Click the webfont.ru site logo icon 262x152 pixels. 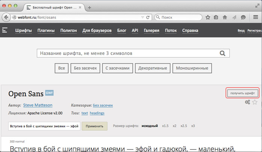pyautogui.click(x=4, y=30)
